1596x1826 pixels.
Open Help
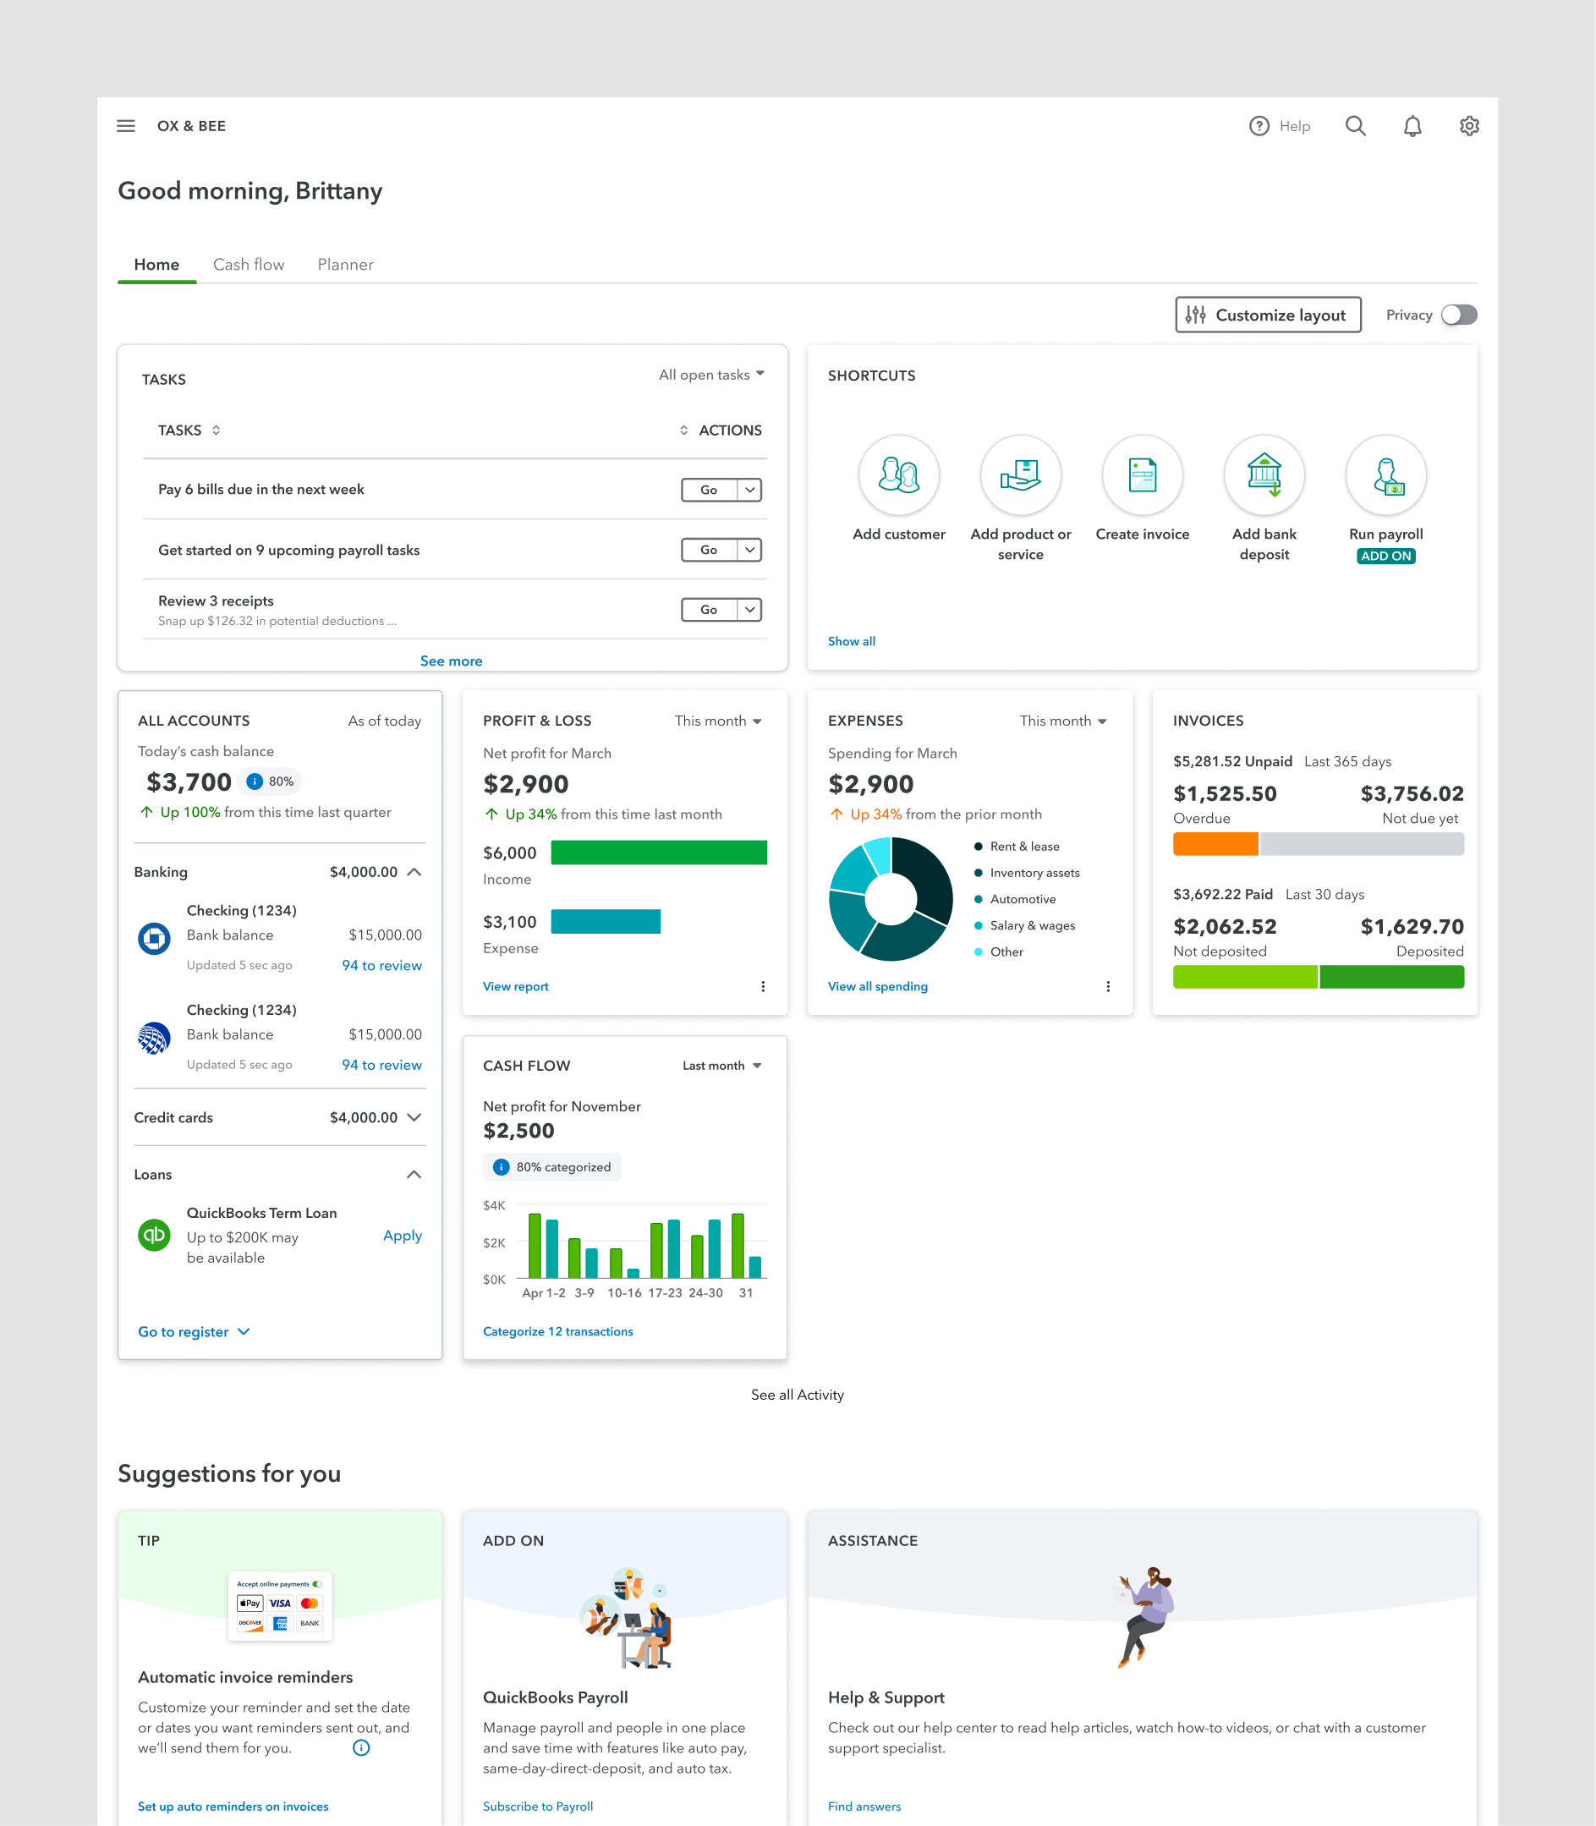[1281, 125]
